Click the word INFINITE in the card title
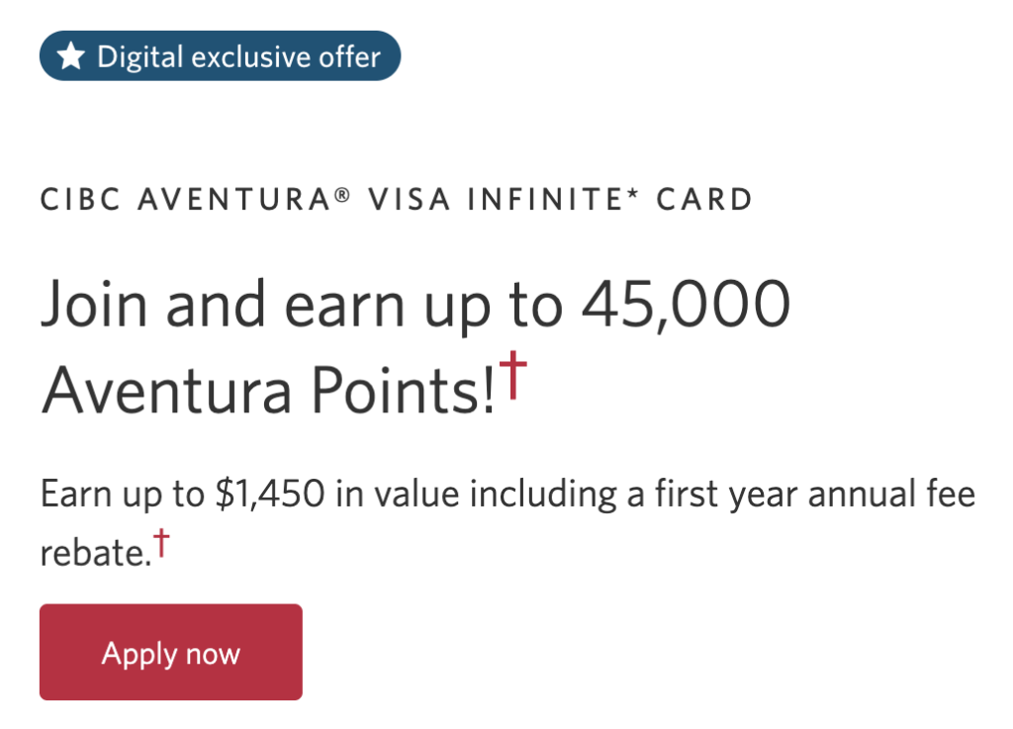 546,199
